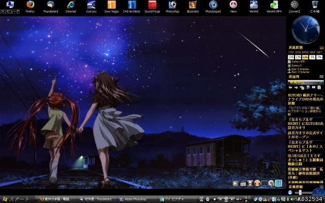Open the Sound Forge shortcut
This screenshot has width=325, height=203.
point(152,7)
